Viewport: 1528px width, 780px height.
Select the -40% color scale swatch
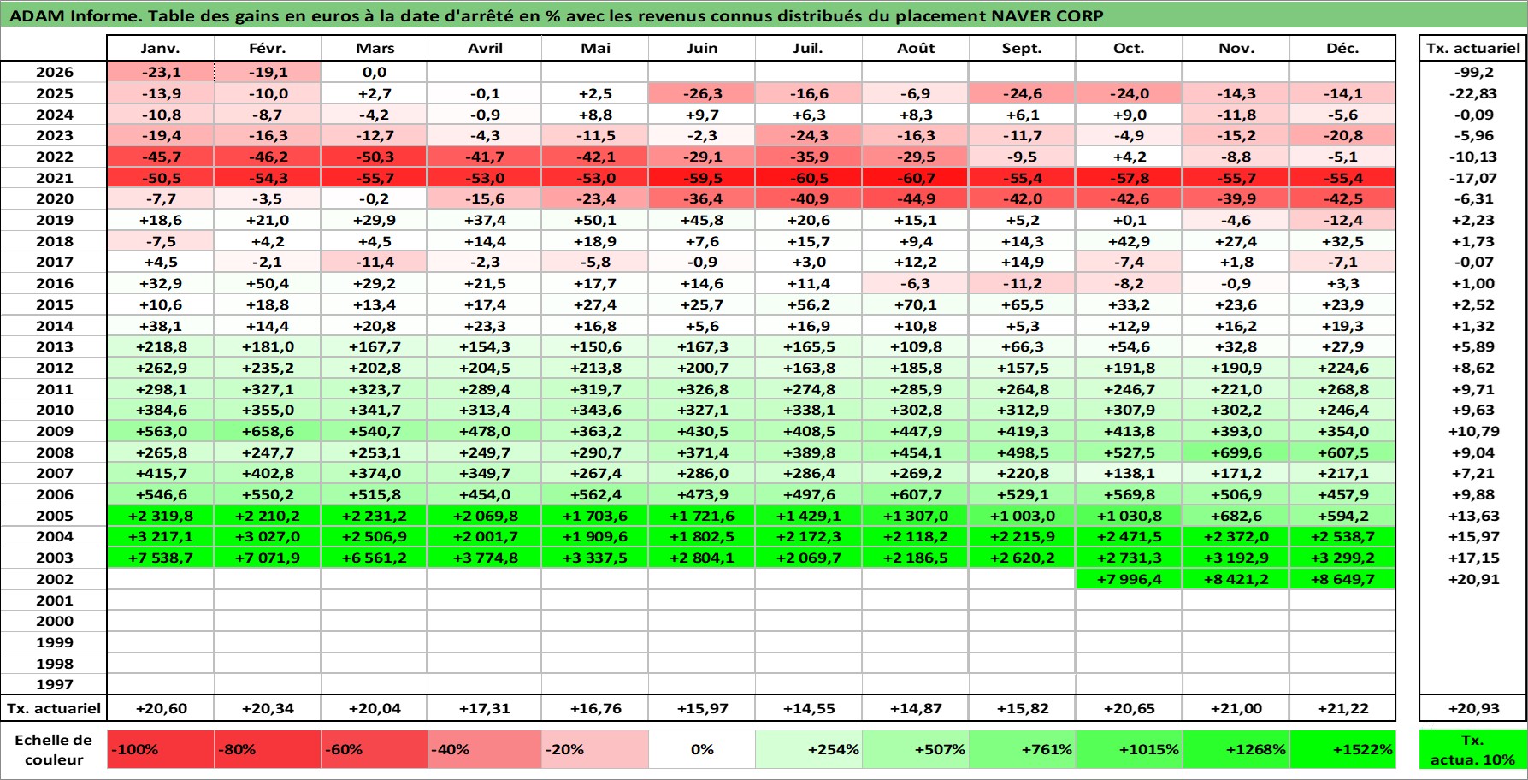(485, 749)
